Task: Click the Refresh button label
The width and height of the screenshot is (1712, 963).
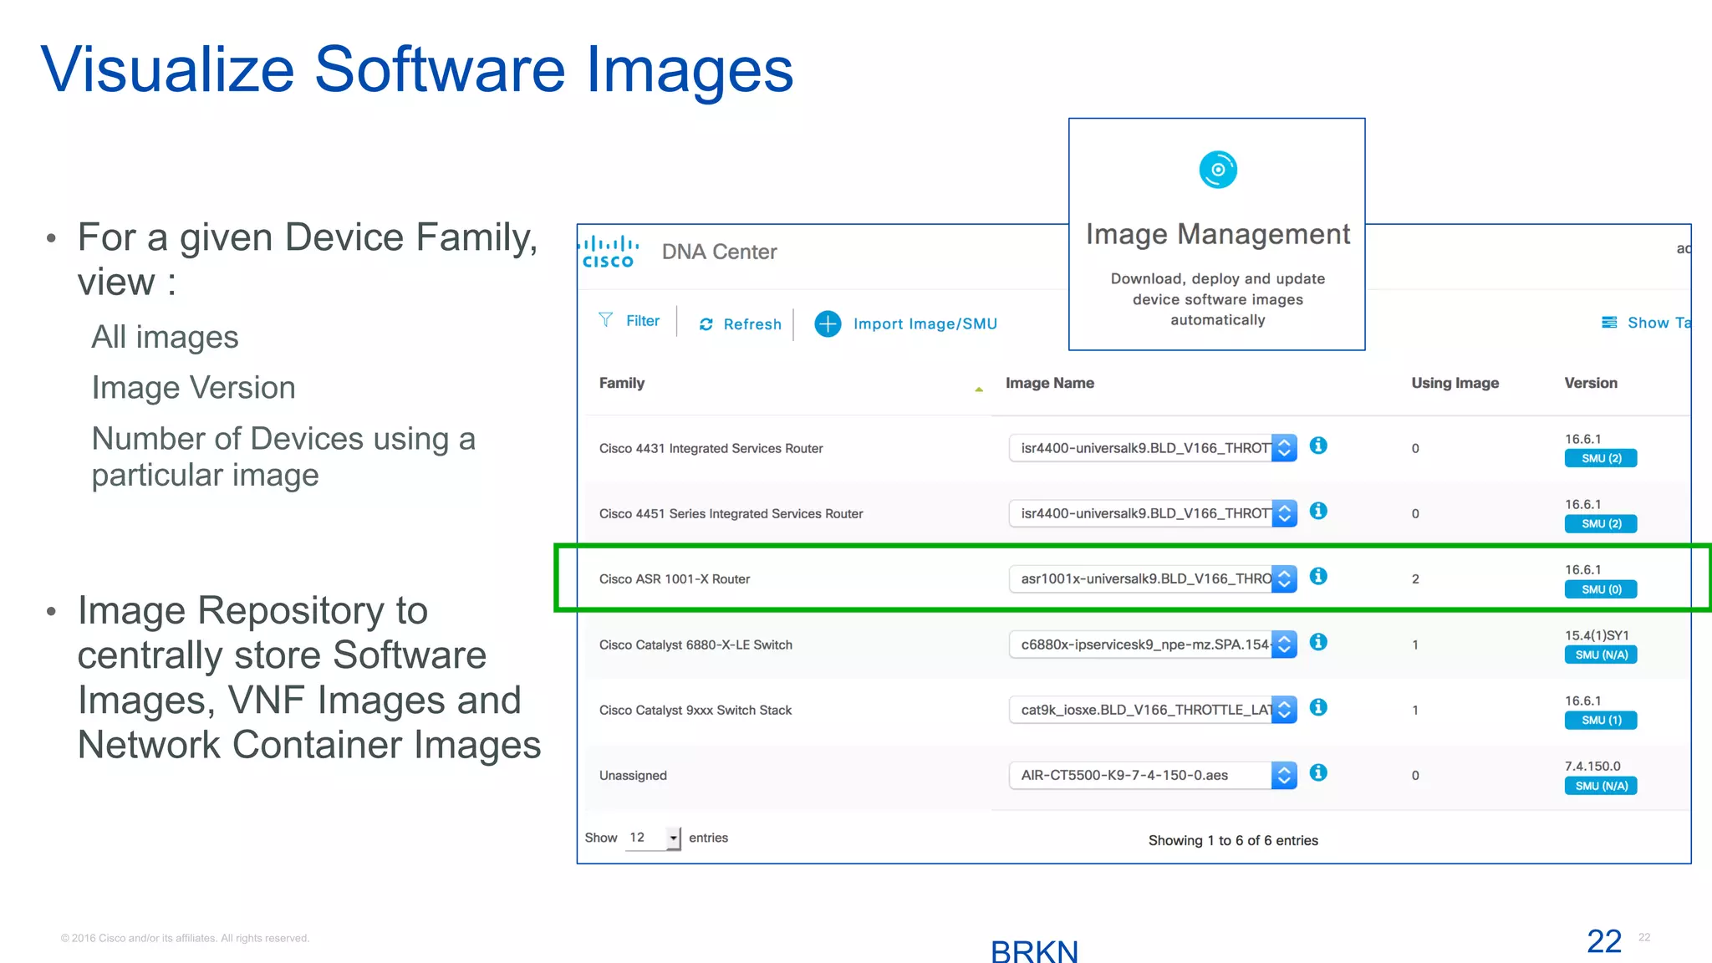Action: (752, 324)
